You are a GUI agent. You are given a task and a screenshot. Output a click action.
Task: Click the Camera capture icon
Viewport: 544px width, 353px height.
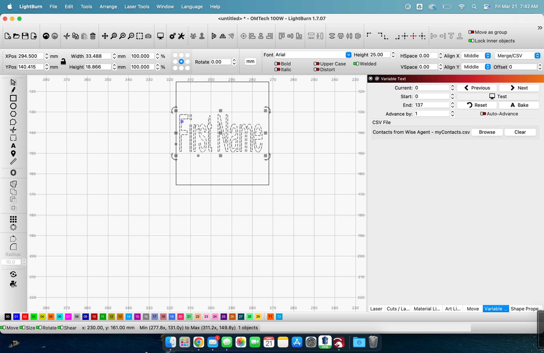coord(148,36)
